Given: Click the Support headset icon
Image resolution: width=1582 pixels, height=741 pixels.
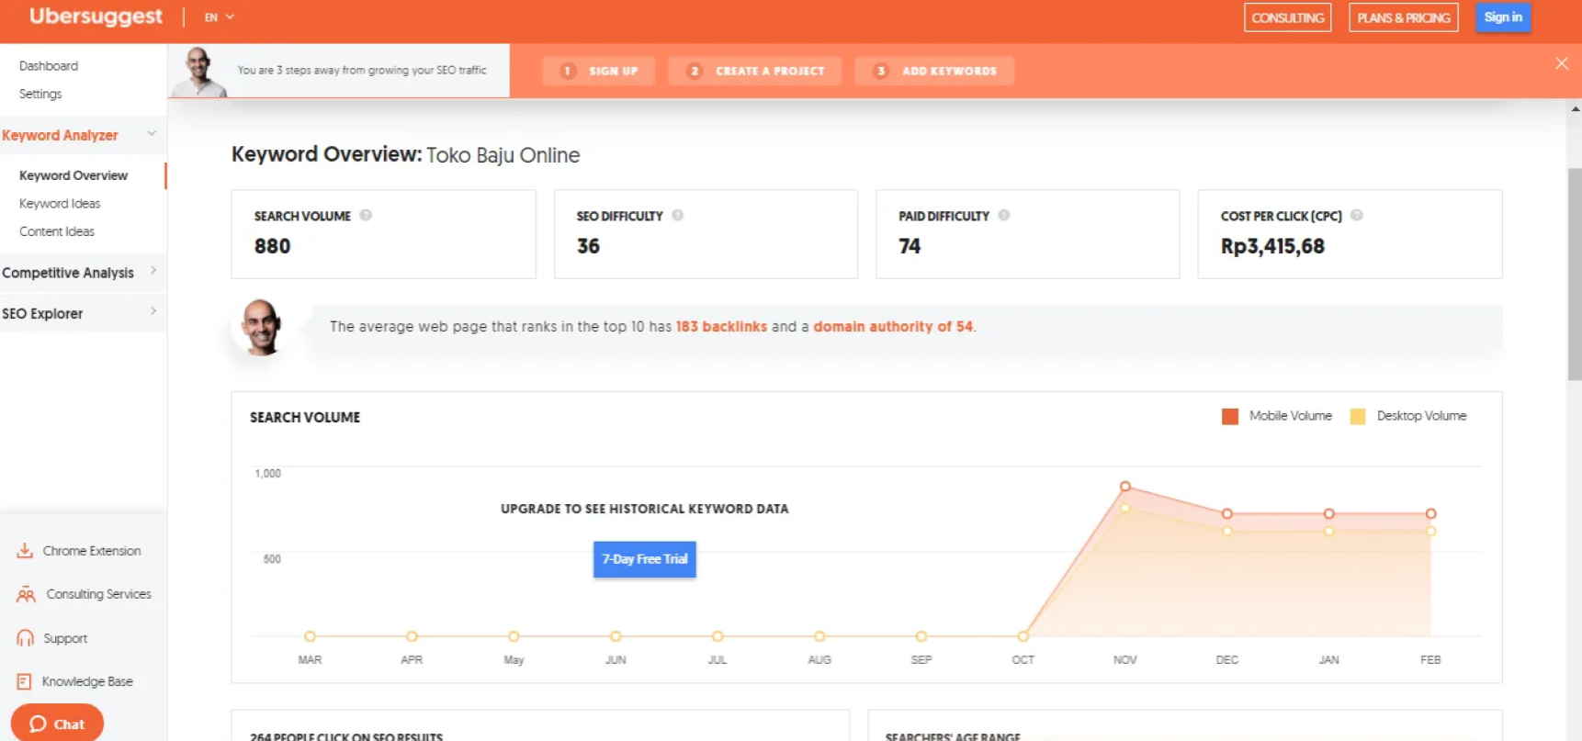Looking at the screenshot, I should 25,638.
